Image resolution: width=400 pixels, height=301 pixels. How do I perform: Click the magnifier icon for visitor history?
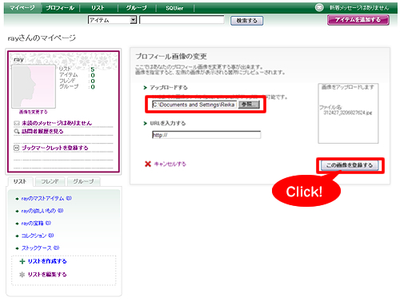pos(17,131)
